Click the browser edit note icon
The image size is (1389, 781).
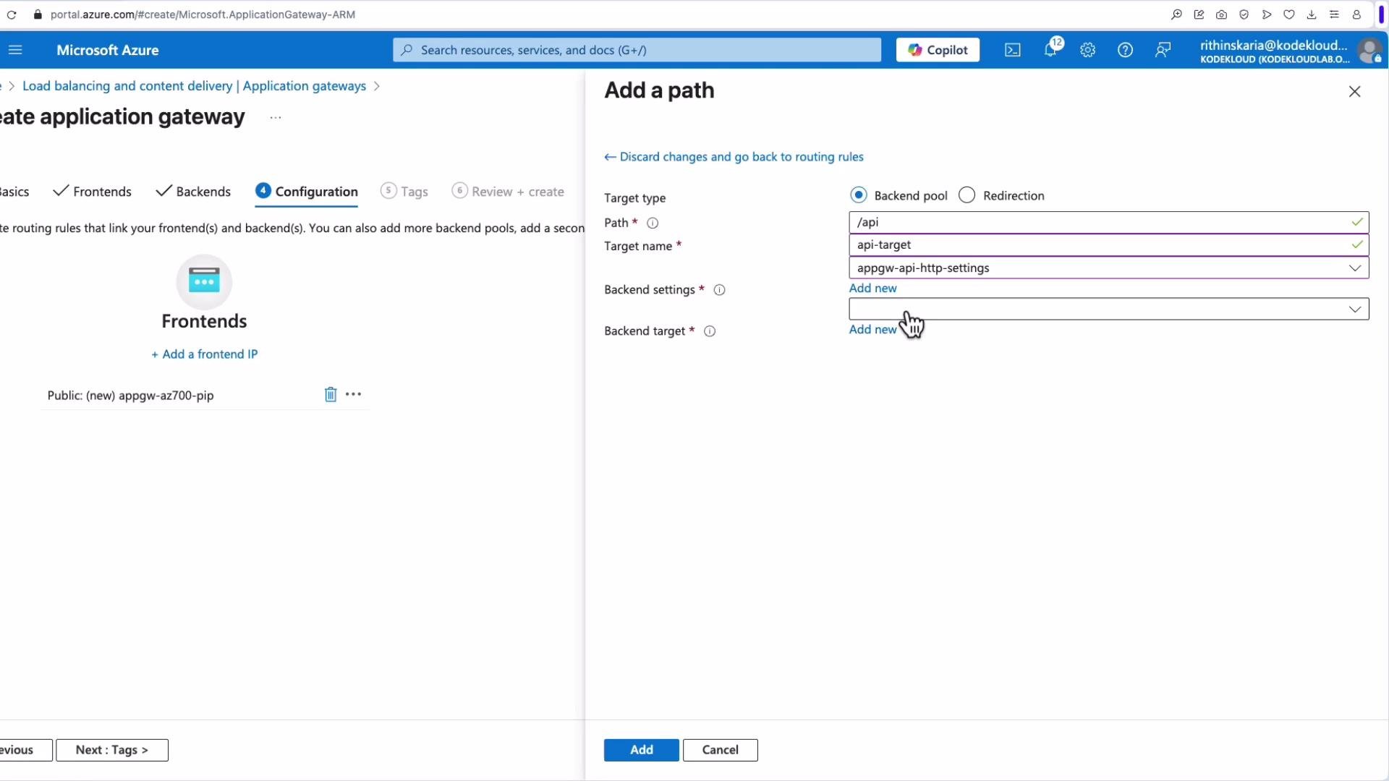tap(1199, 14)
